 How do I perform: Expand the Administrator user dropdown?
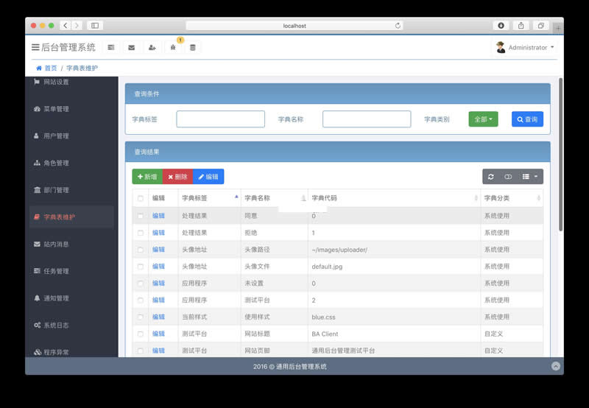525,47
